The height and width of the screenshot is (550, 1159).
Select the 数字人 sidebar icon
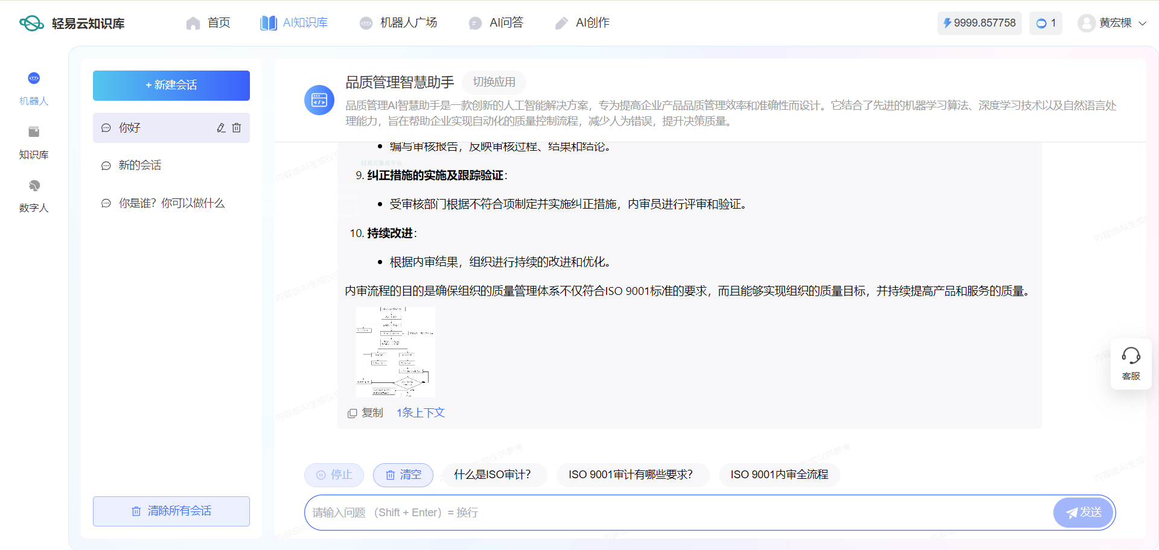34,185
